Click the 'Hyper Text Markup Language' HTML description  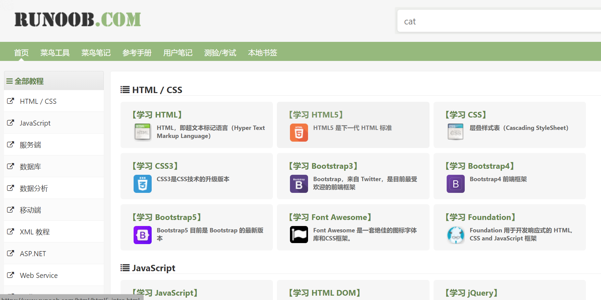coord(211,132)
